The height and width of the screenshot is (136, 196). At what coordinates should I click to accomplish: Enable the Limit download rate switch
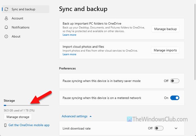click(x=159, y=128)
